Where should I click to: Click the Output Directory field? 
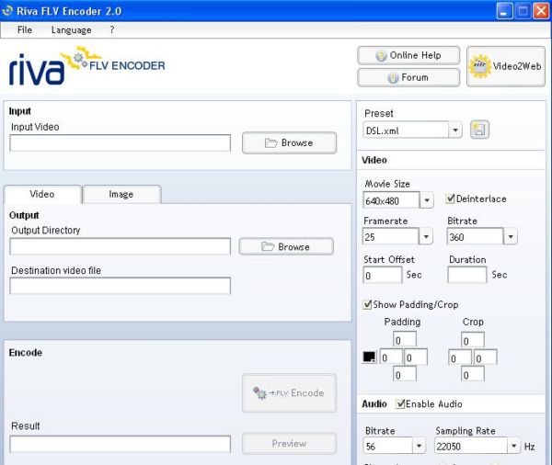pos(120,246)
